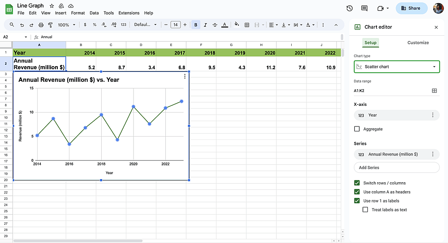This screenshot has width=448, height=243.
Task: Toggle bold formatting
Action: tap(196, 25)
